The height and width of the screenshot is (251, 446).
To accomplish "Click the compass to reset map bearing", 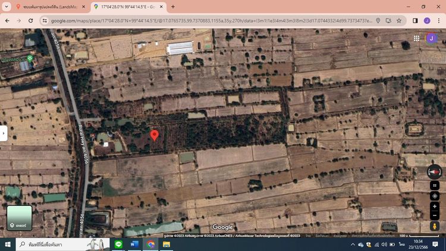I will 435,172.
